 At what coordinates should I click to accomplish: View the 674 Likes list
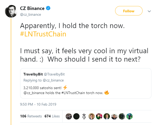(x=52, y=116)
